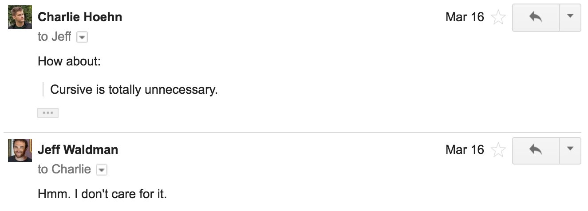Click Charlie Hoehn's profile photo
The image size is (588, 211).
(x=20, y=17)
